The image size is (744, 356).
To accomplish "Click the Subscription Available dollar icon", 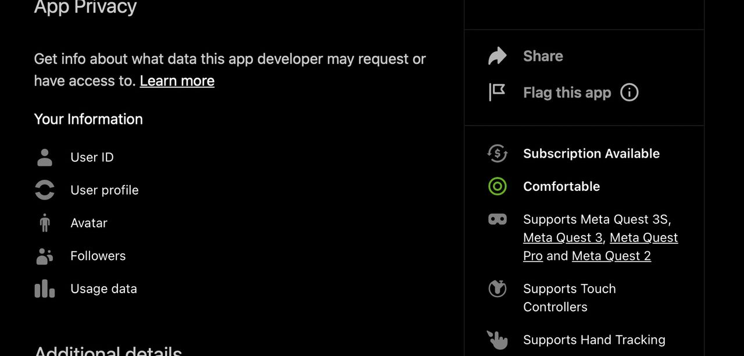I will [x=497, y=154].
